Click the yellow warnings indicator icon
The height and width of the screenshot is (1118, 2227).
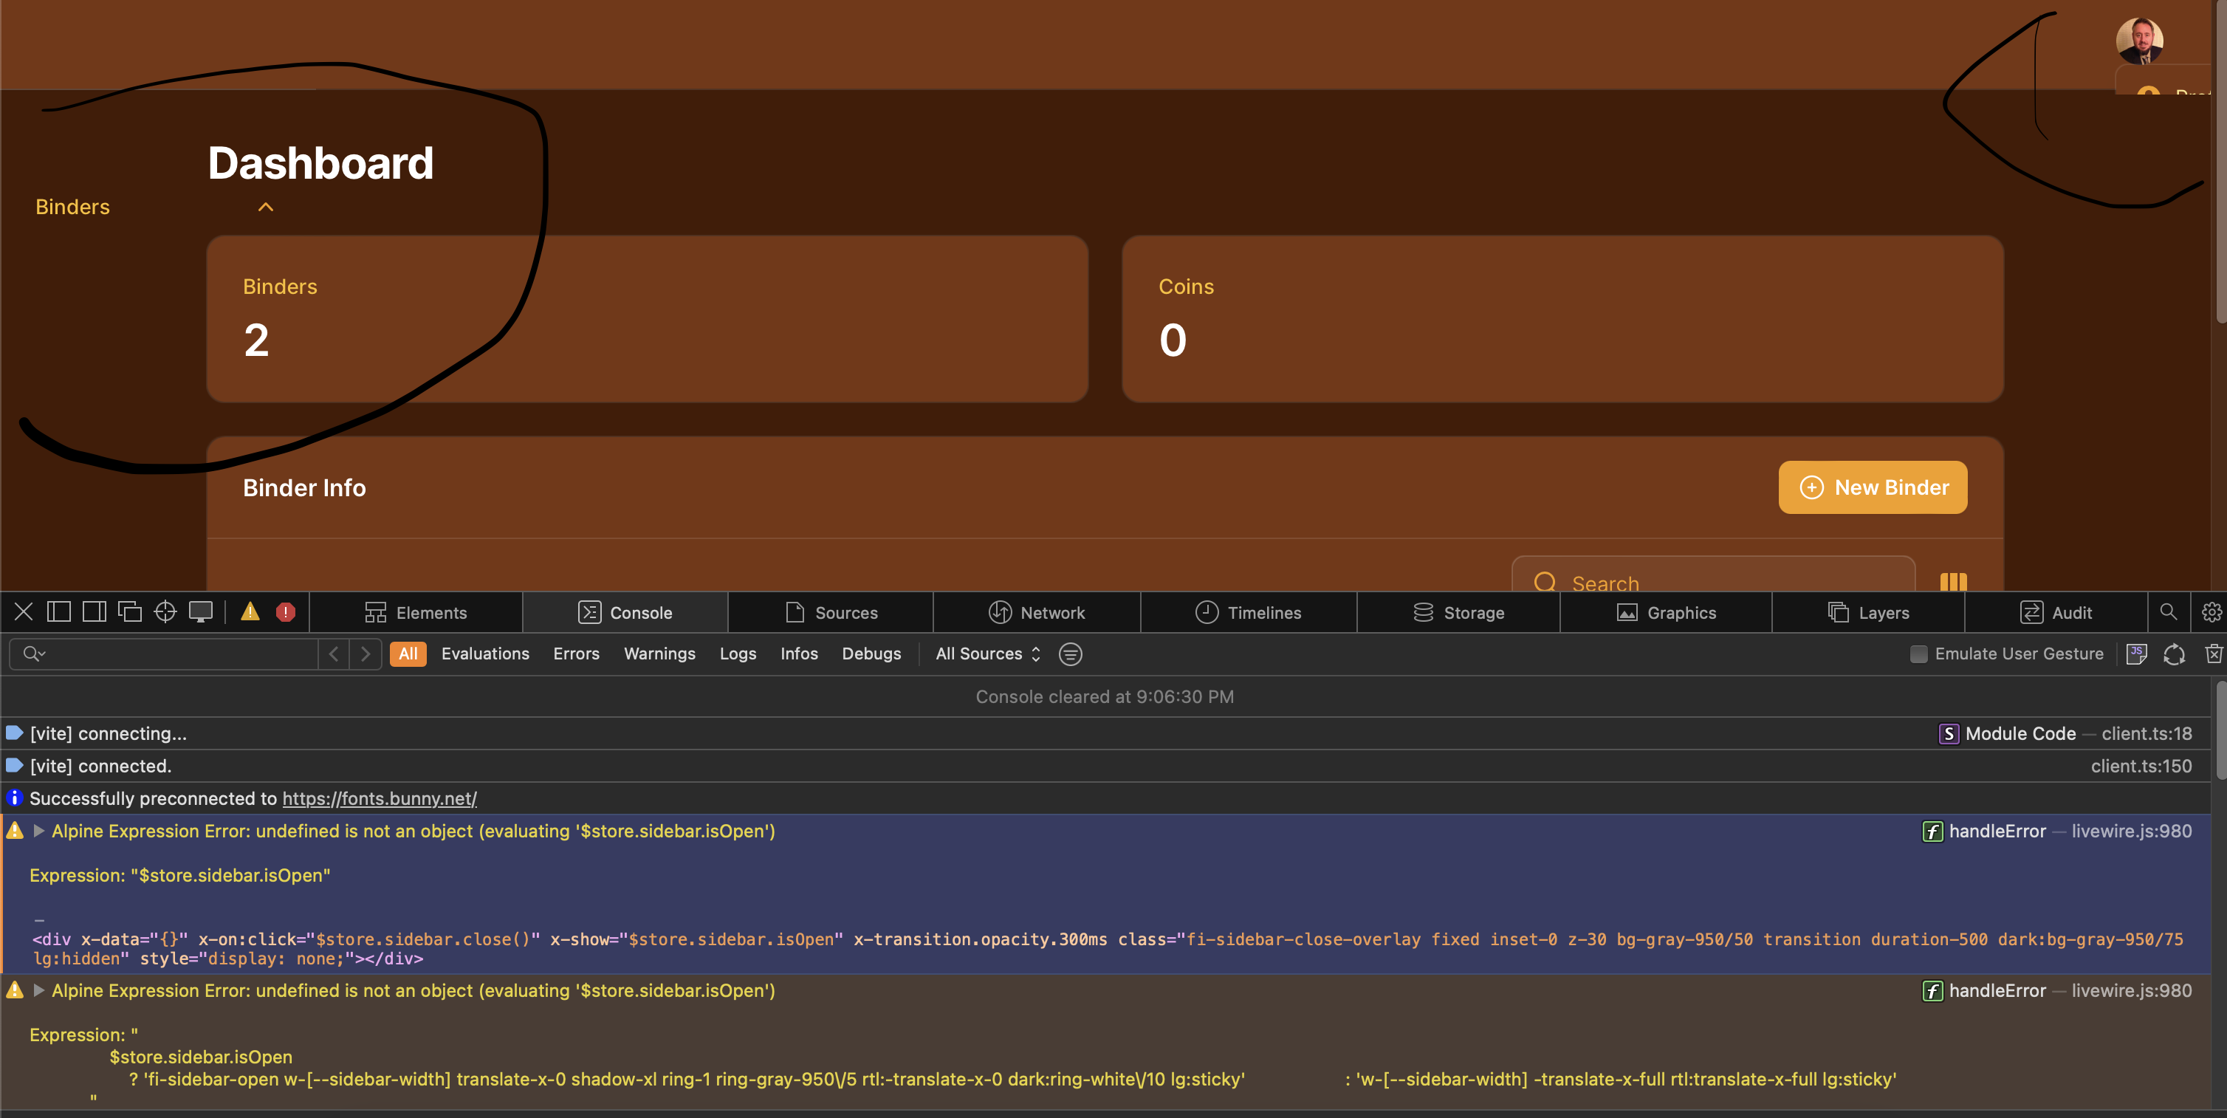(250, 611)
